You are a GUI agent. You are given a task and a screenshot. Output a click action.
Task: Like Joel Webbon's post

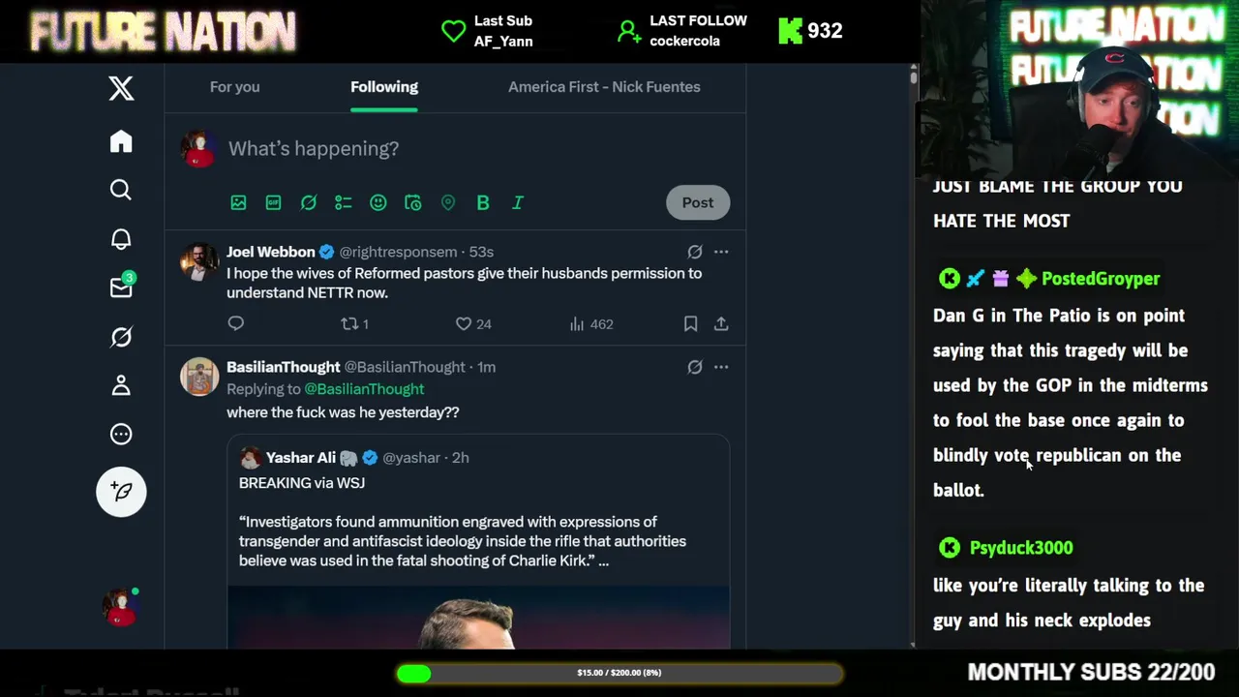click(473, 323)
